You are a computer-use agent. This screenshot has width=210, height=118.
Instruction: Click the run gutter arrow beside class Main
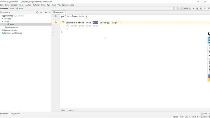point(56,16)
